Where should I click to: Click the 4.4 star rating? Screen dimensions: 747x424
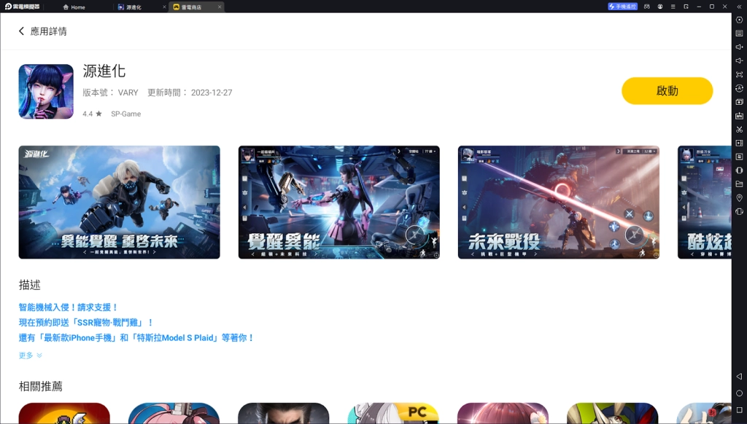point(92,114)
